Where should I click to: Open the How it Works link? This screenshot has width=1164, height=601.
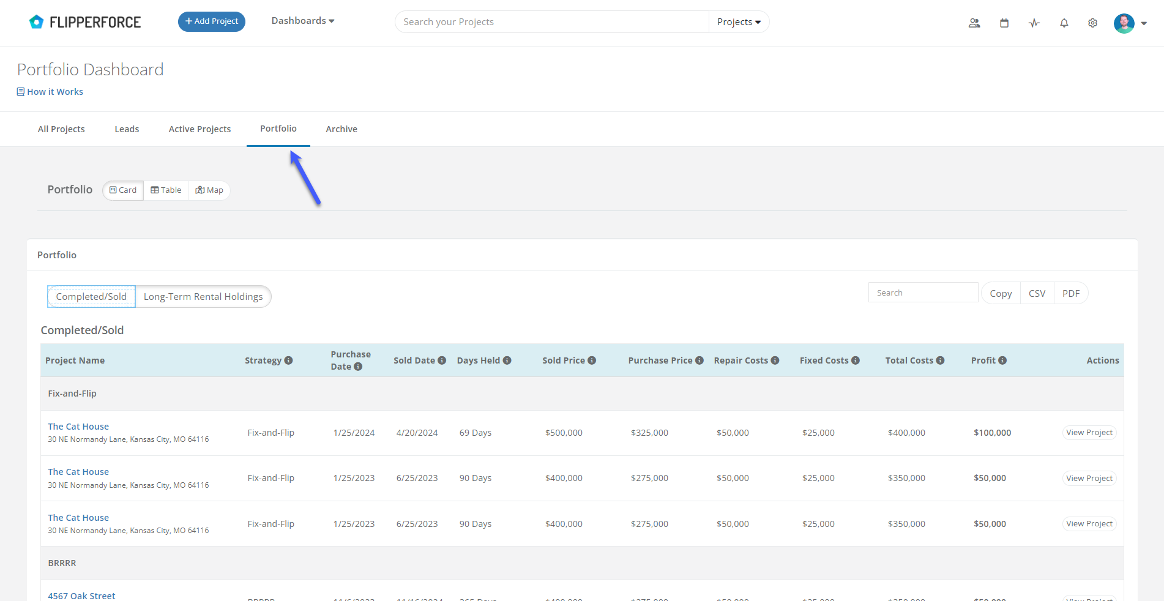coord(50,92)
